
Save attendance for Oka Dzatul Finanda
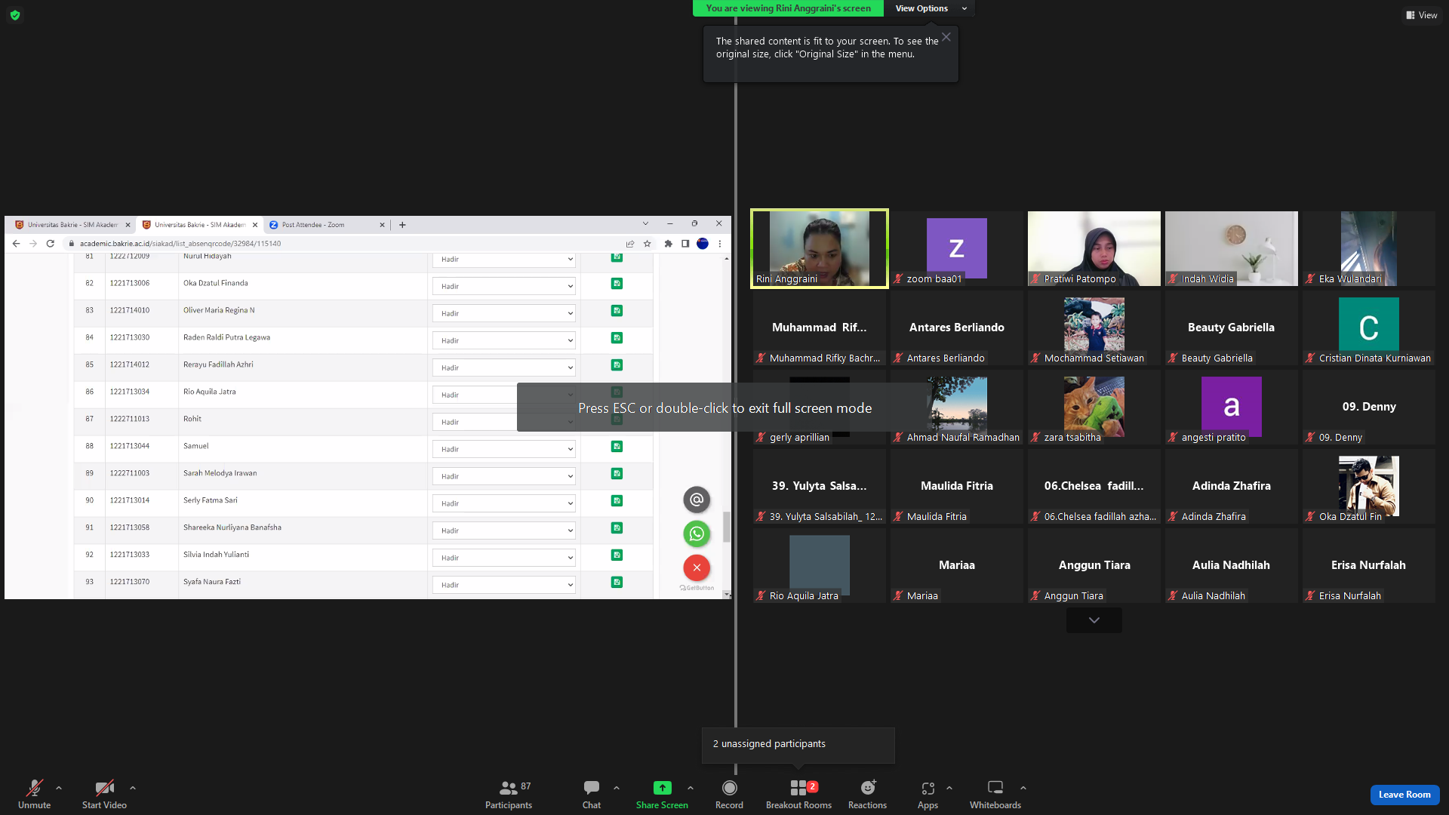617,284
